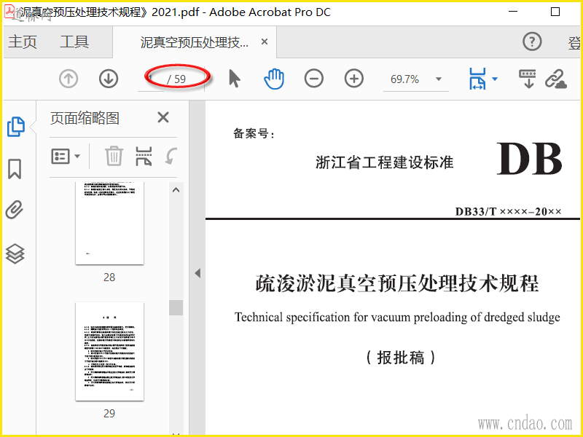Viewport: 583px width, 437px height.
Task: Click the （报批稿） text in document
Action: click(401, 358)
